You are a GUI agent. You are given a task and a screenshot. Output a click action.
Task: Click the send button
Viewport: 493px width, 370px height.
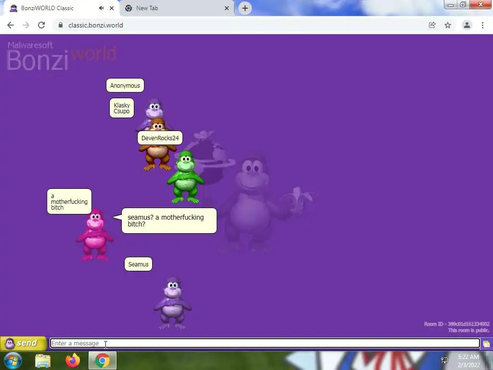coord(23,343)
